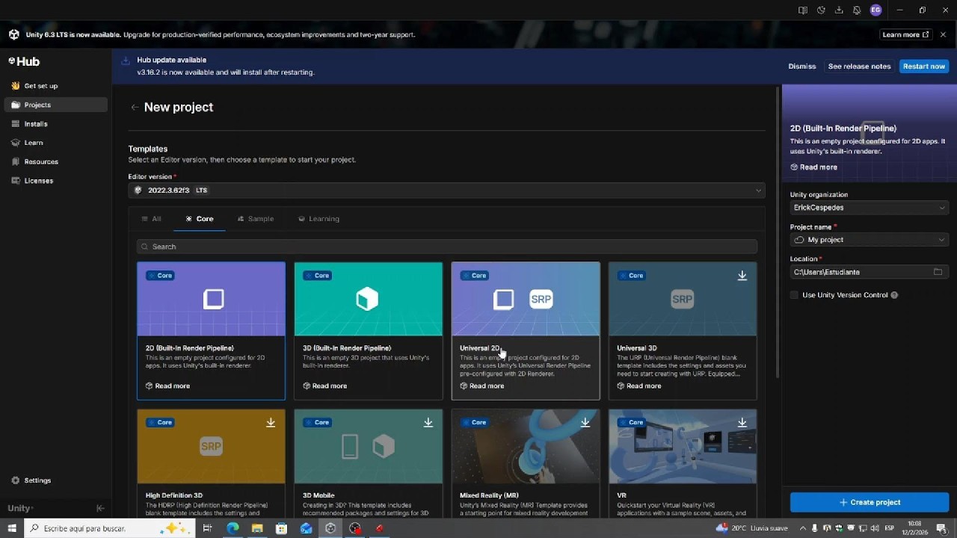Screen dimensions: 957x538
Task: Expand the Unity organization dropdown
Action: [870, 208]
